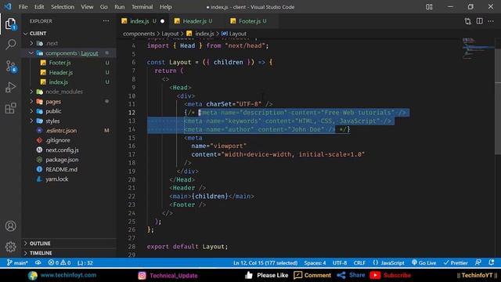Click the Subscribe YouTube button in banner
Image resolution: width=501 pixels, height=282 pixels.
[391, 275]
